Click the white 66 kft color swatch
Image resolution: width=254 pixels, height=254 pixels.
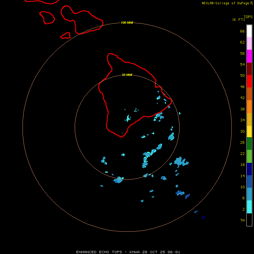[x=249, y=31]
